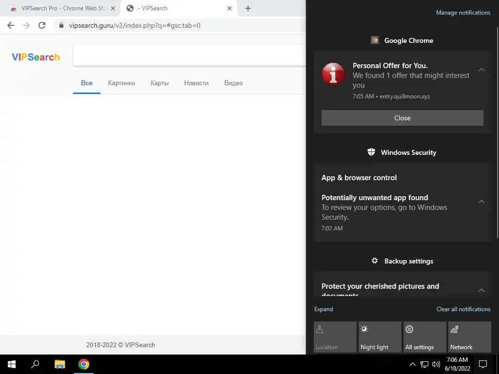Click the VIPSearch logo
Screen dimensions: 499x374
36,57
